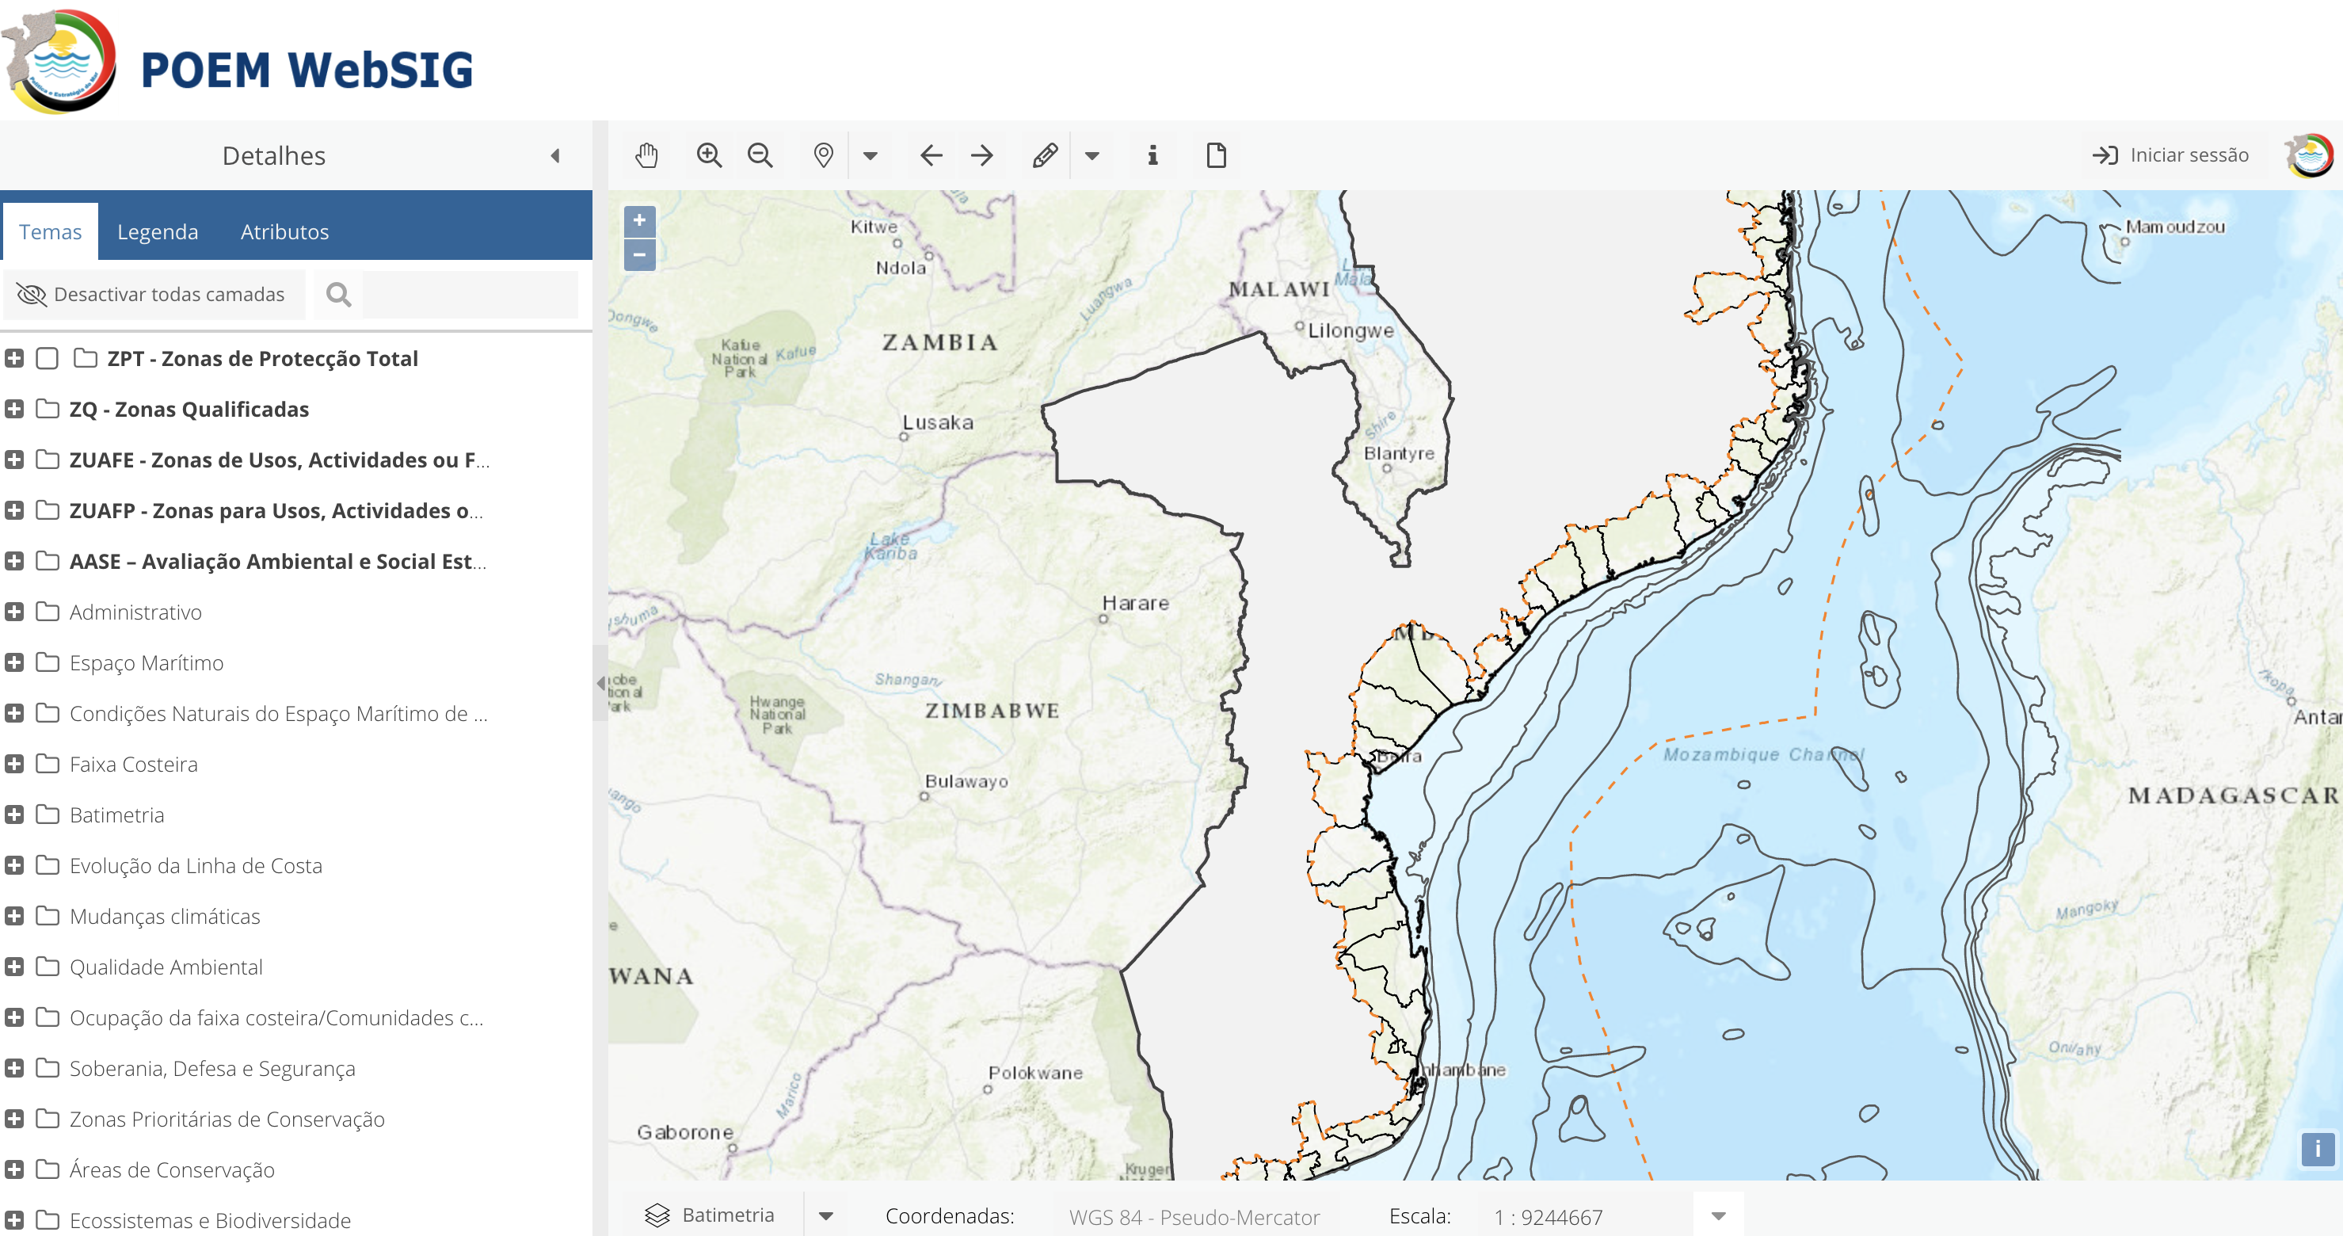Click the layer search input field
The height and width of the screenshot is (1236, 2343).
coord(470,295)
